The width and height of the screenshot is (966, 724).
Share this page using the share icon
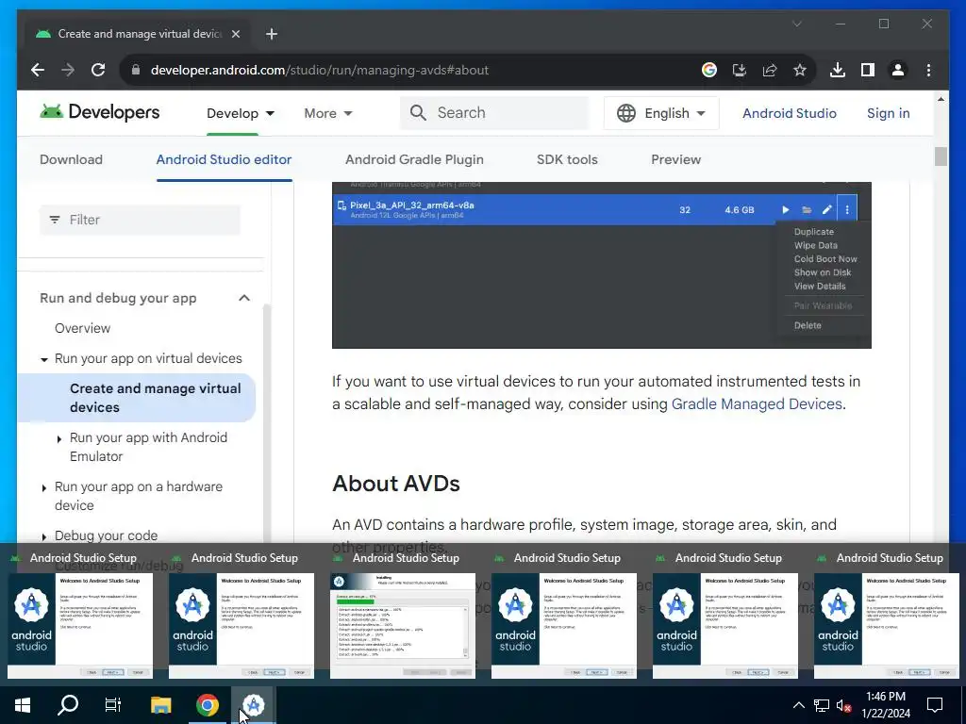pyautogui.click(x=770, y=70)
